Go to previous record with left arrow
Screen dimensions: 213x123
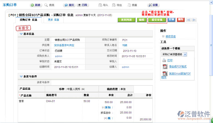188,20
